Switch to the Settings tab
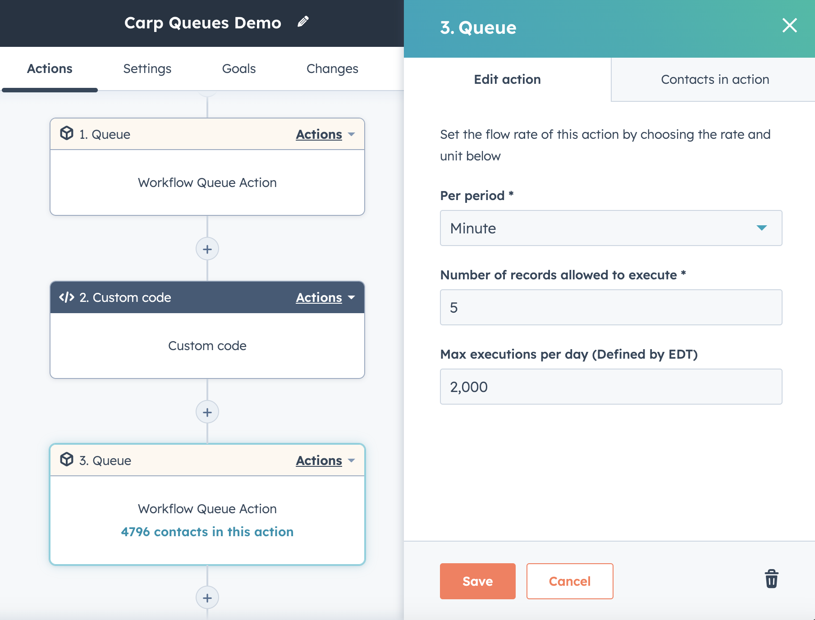Image resolution: width=815 pixels, height=620 pixels. click(x=147, y=68)
